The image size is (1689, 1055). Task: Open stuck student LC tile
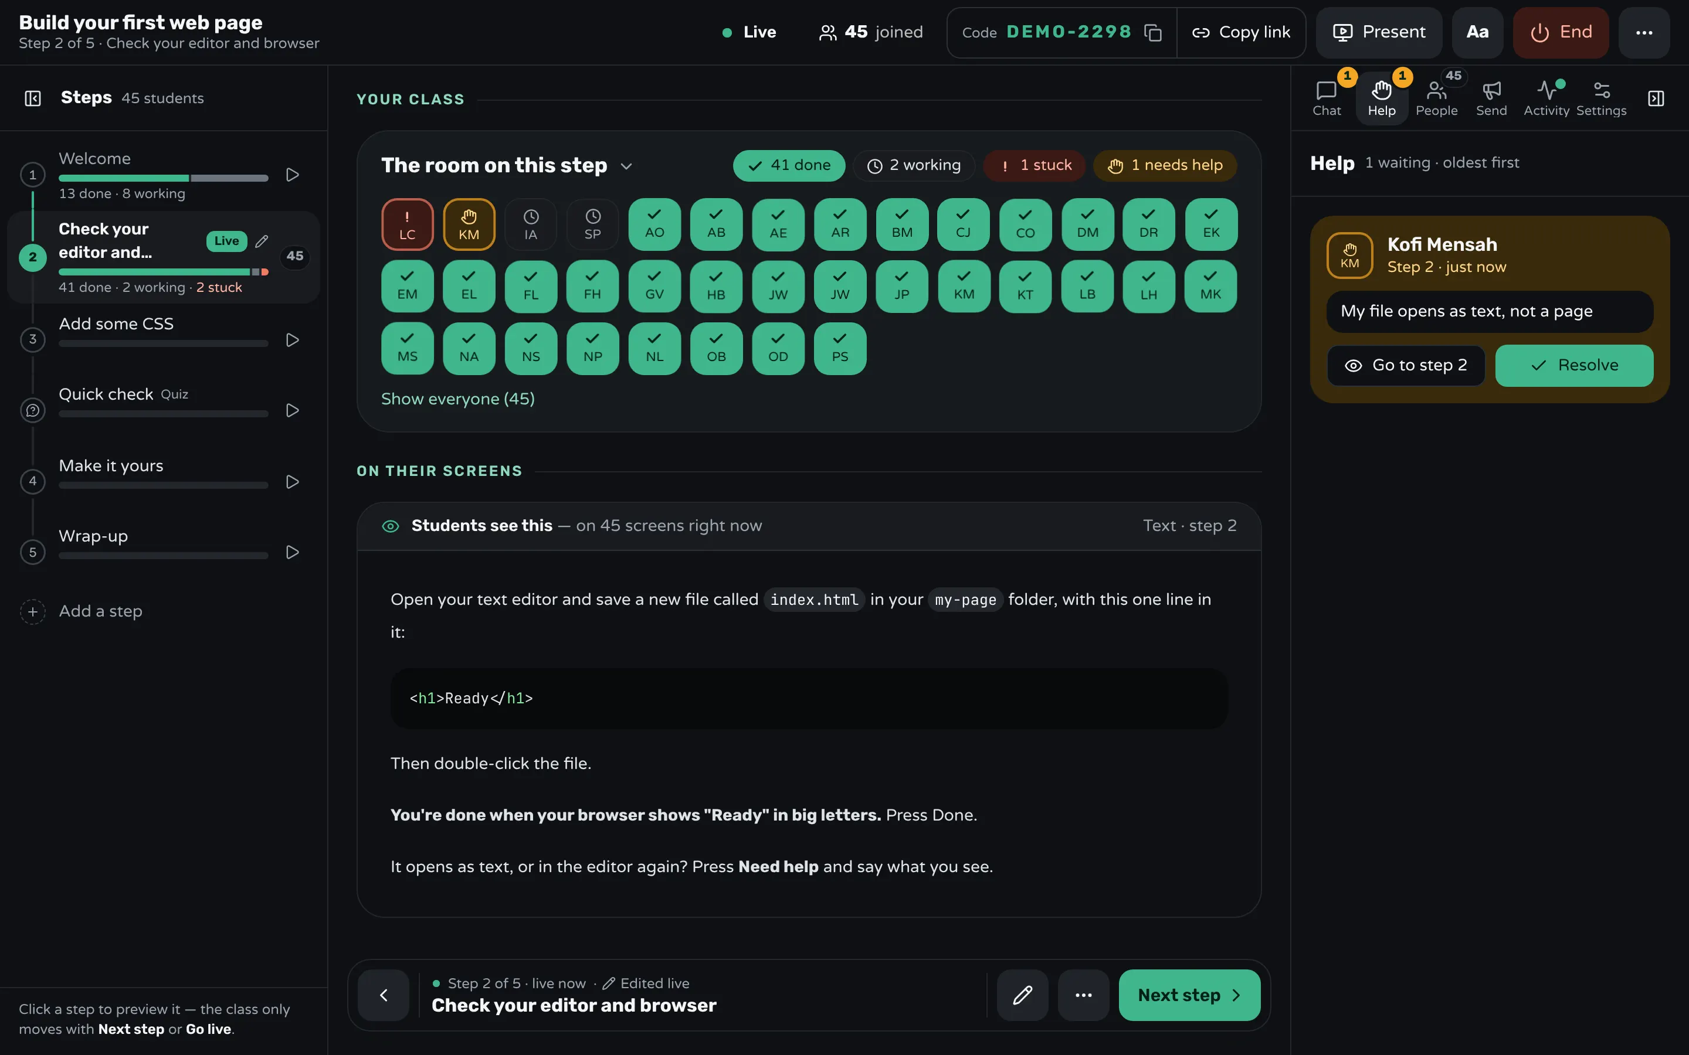(408, 224)
